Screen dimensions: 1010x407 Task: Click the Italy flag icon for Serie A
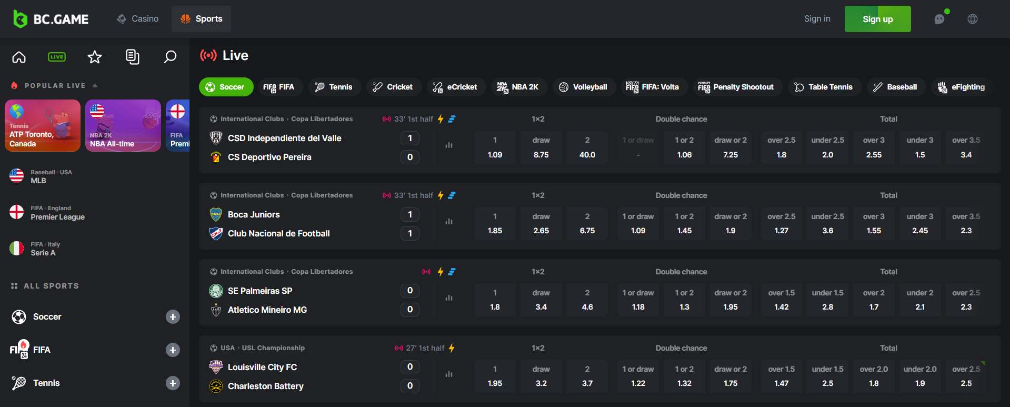click(17, 248)
